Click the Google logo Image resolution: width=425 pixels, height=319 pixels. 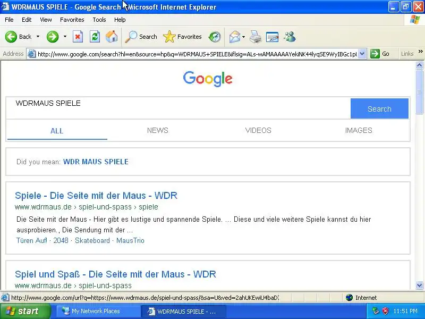click(x=208, y=79)
